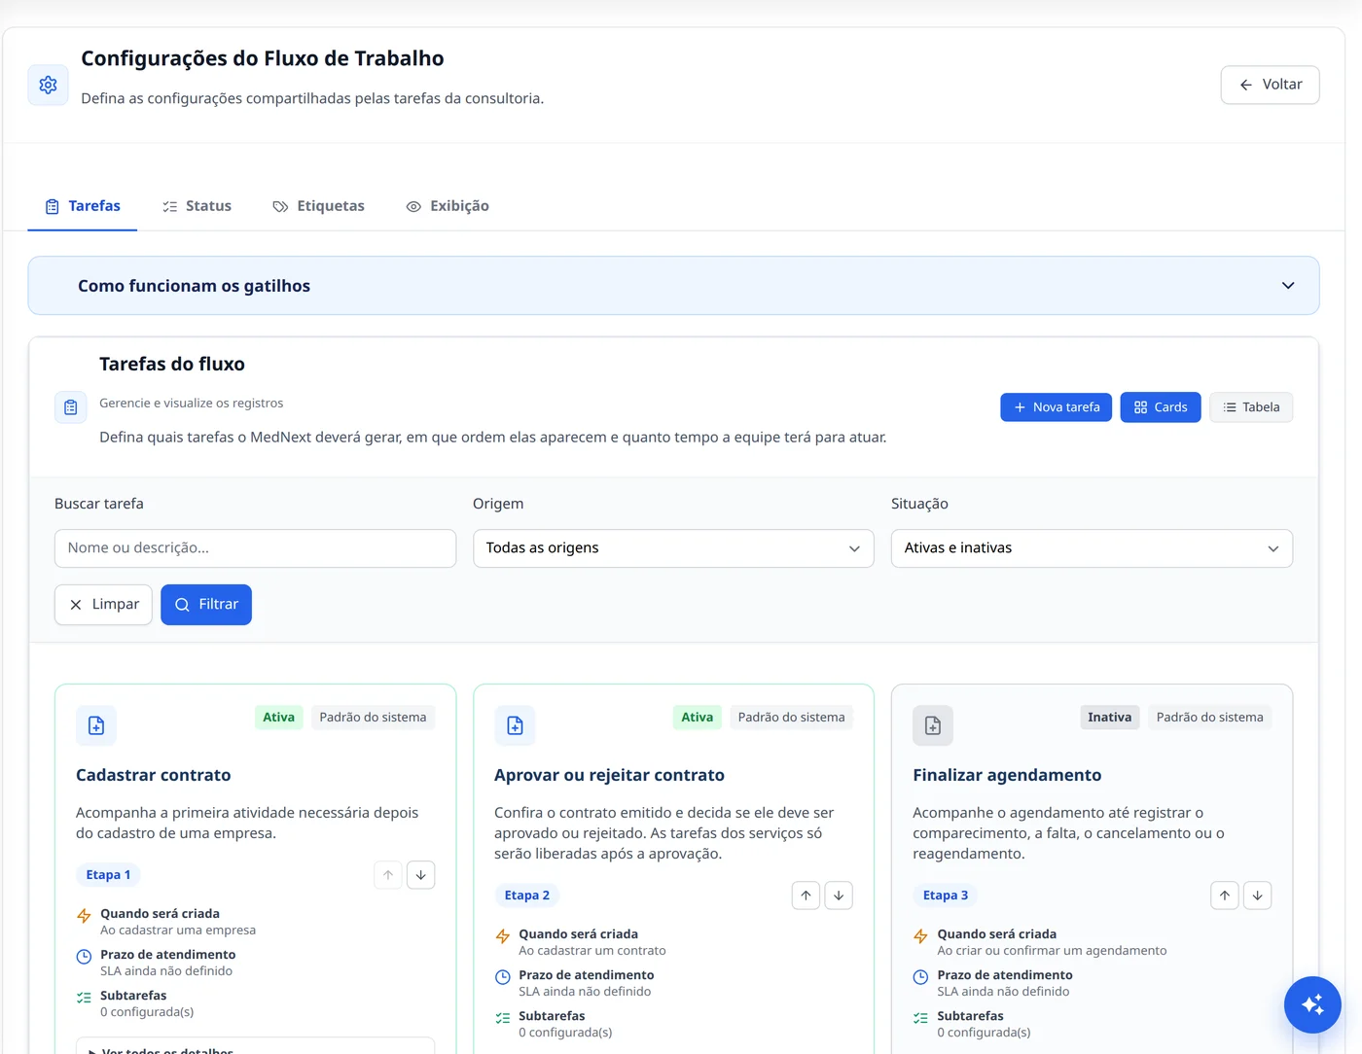1362x1054 pixels.
Task: Apply filters with Filtrar button
Action: (x=206, y=605)
